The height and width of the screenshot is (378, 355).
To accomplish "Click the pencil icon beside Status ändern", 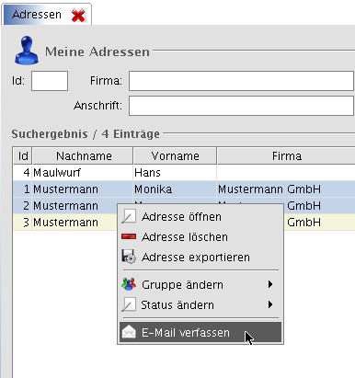I will click(x=129, y=304).
